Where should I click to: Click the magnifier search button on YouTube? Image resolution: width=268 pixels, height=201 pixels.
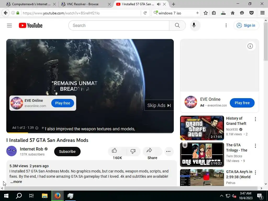(177, 25)
